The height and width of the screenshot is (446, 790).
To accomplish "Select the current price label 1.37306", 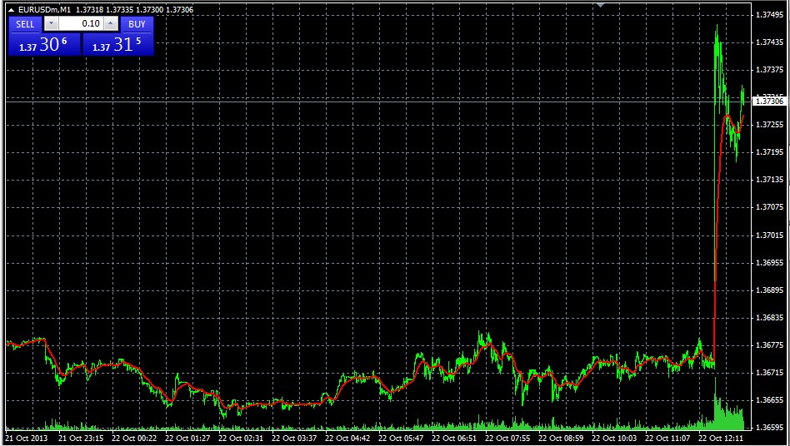I will 769,102.
